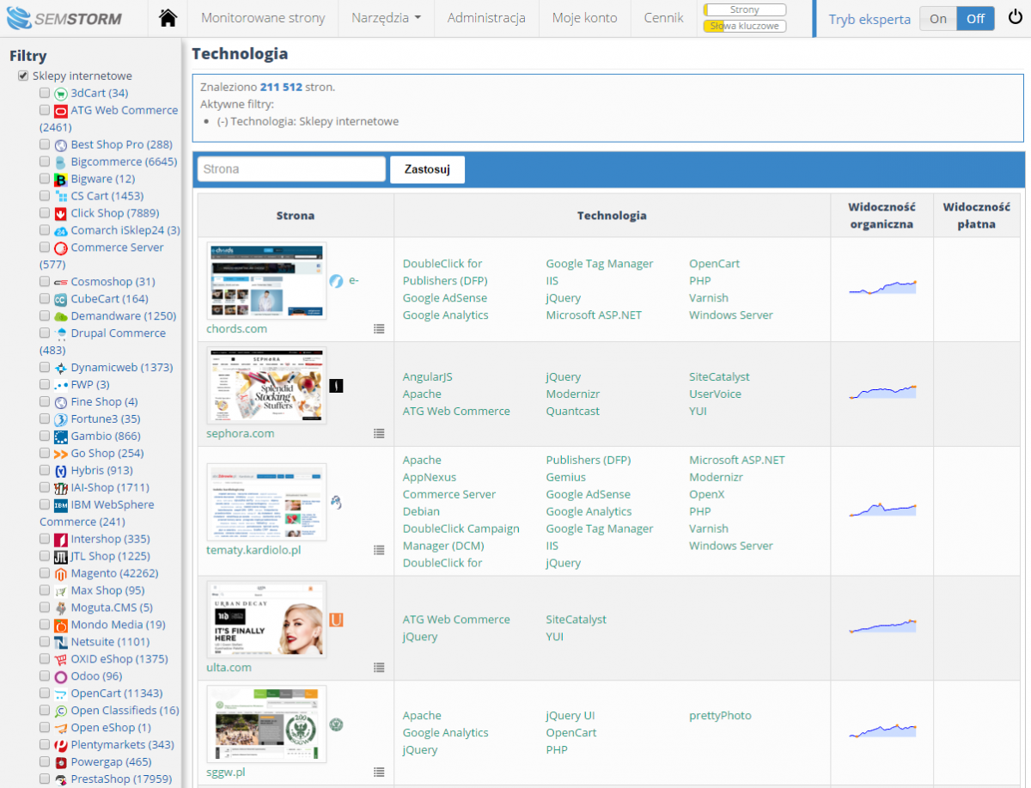The height and width of the screenshot is (788, 1031).
Task: Go to the home page icon
Action: [168, 18]
